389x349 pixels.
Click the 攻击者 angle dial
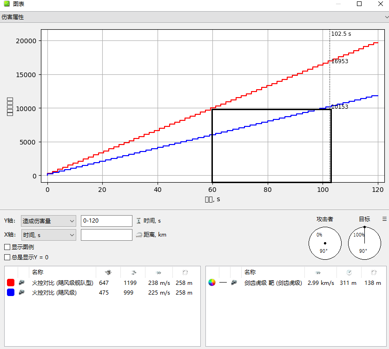[325, 244]
